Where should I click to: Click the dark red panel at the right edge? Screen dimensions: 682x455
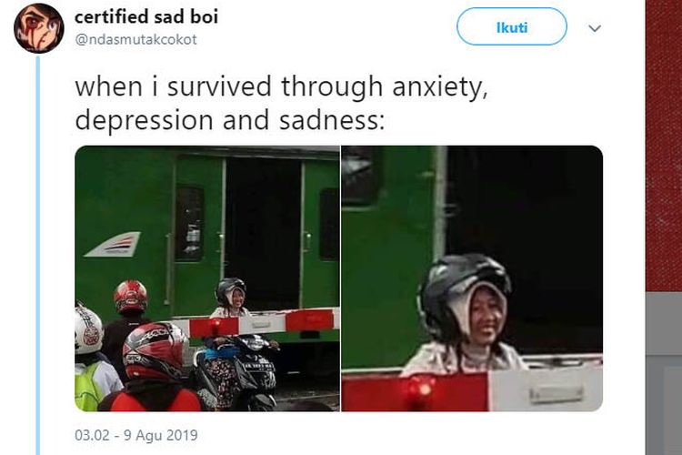664,146
